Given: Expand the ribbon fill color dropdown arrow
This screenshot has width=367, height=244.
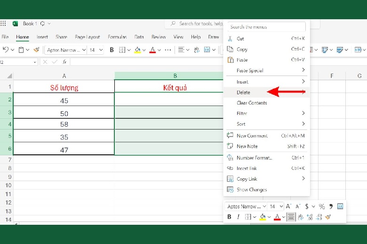Looking at the screenshot, I should [x=144, y=50].
